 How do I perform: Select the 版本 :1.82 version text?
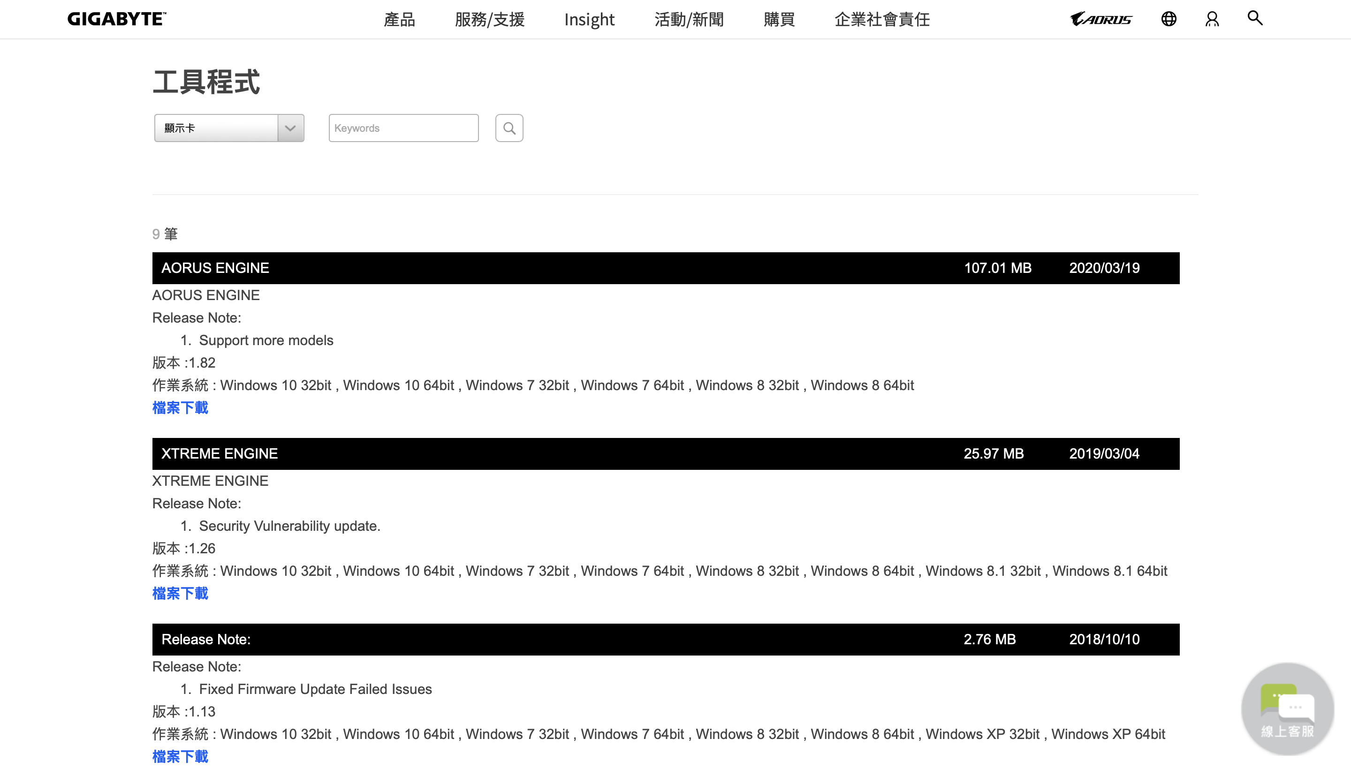coord(184,363)
